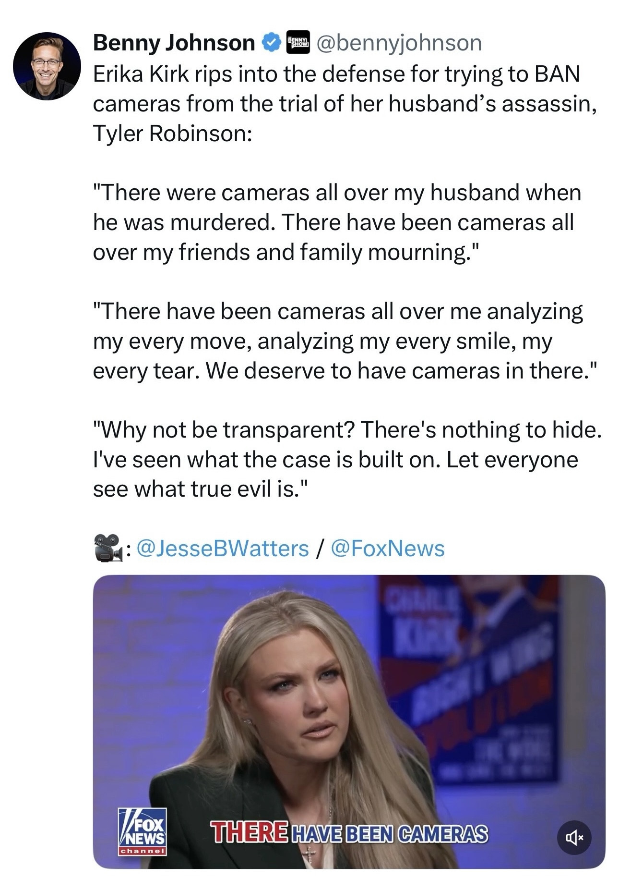Open Benny Johnson's profile avatar
The height and width of the screenshot is (891, 619).
point(47,66)
